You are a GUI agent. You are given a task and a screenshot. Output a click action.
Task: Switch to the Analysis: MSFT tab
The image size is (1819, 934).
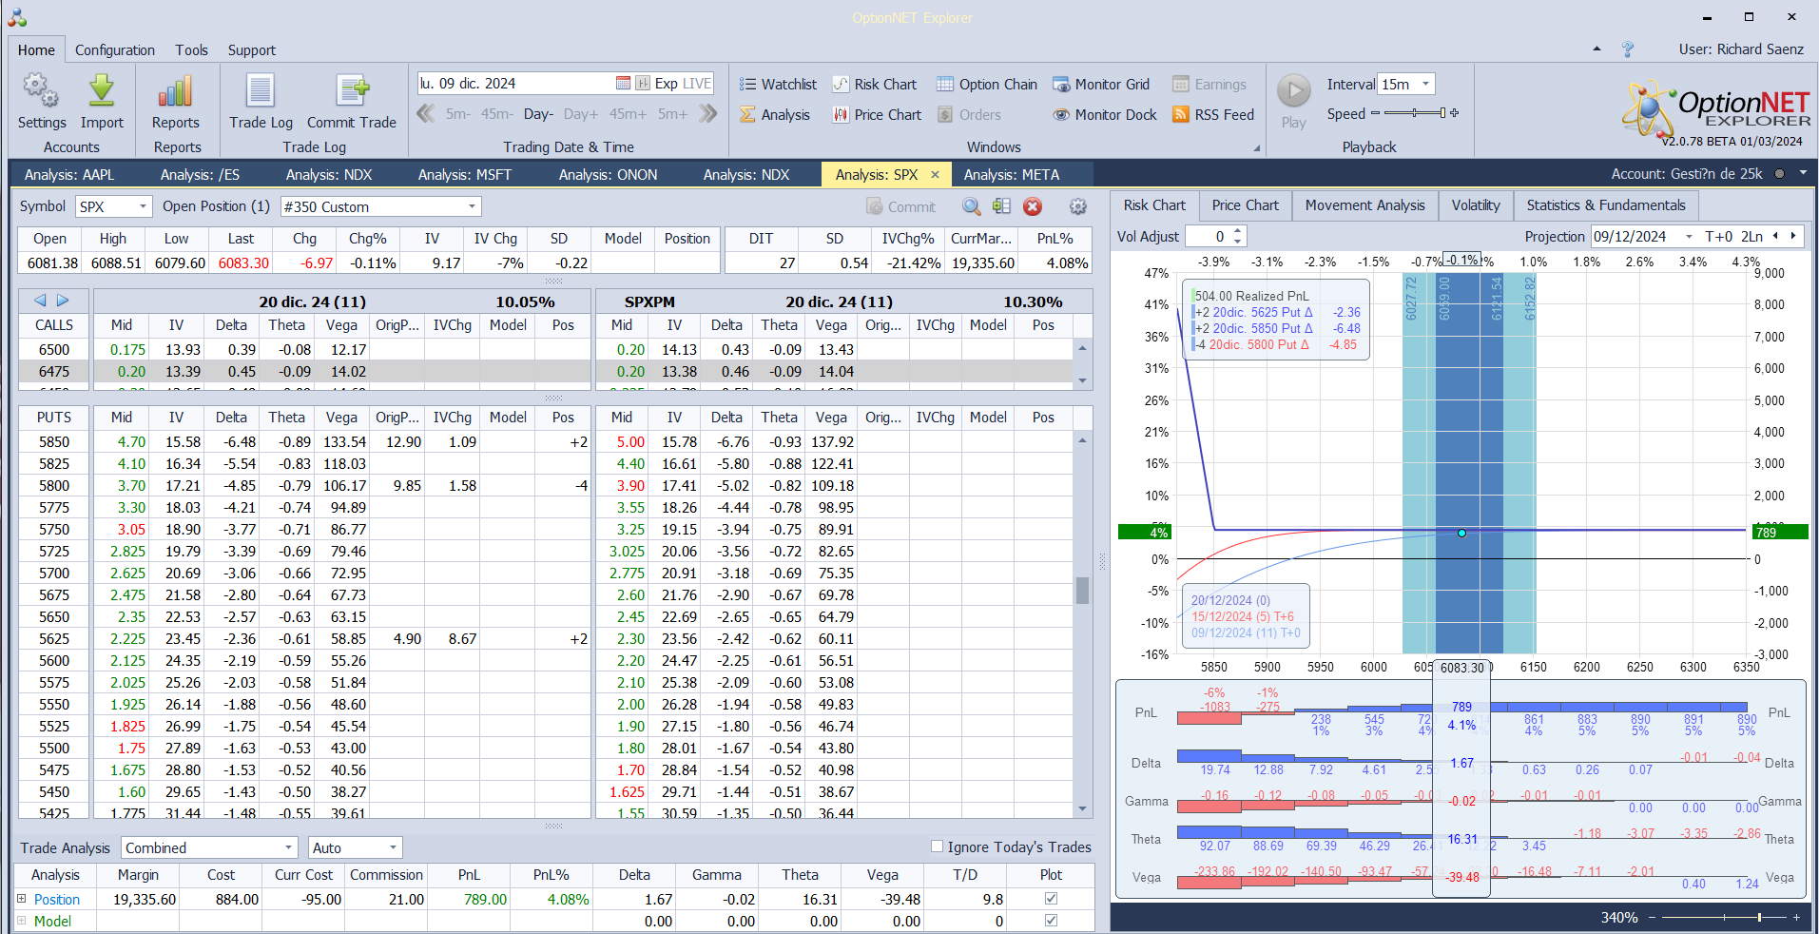click(465, 175)
